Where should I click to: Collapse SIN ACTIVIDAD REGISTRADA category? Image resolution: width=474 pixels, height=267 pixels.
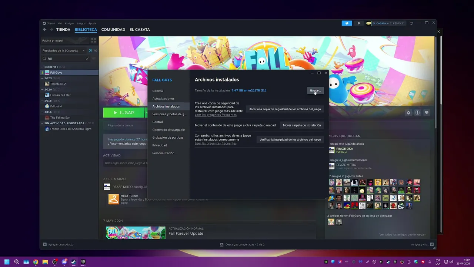pyautogui.click(x=42, y=123)
